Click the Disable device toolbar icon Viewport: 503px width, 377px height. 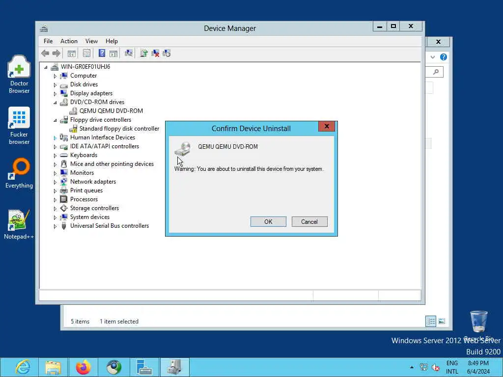167,53
